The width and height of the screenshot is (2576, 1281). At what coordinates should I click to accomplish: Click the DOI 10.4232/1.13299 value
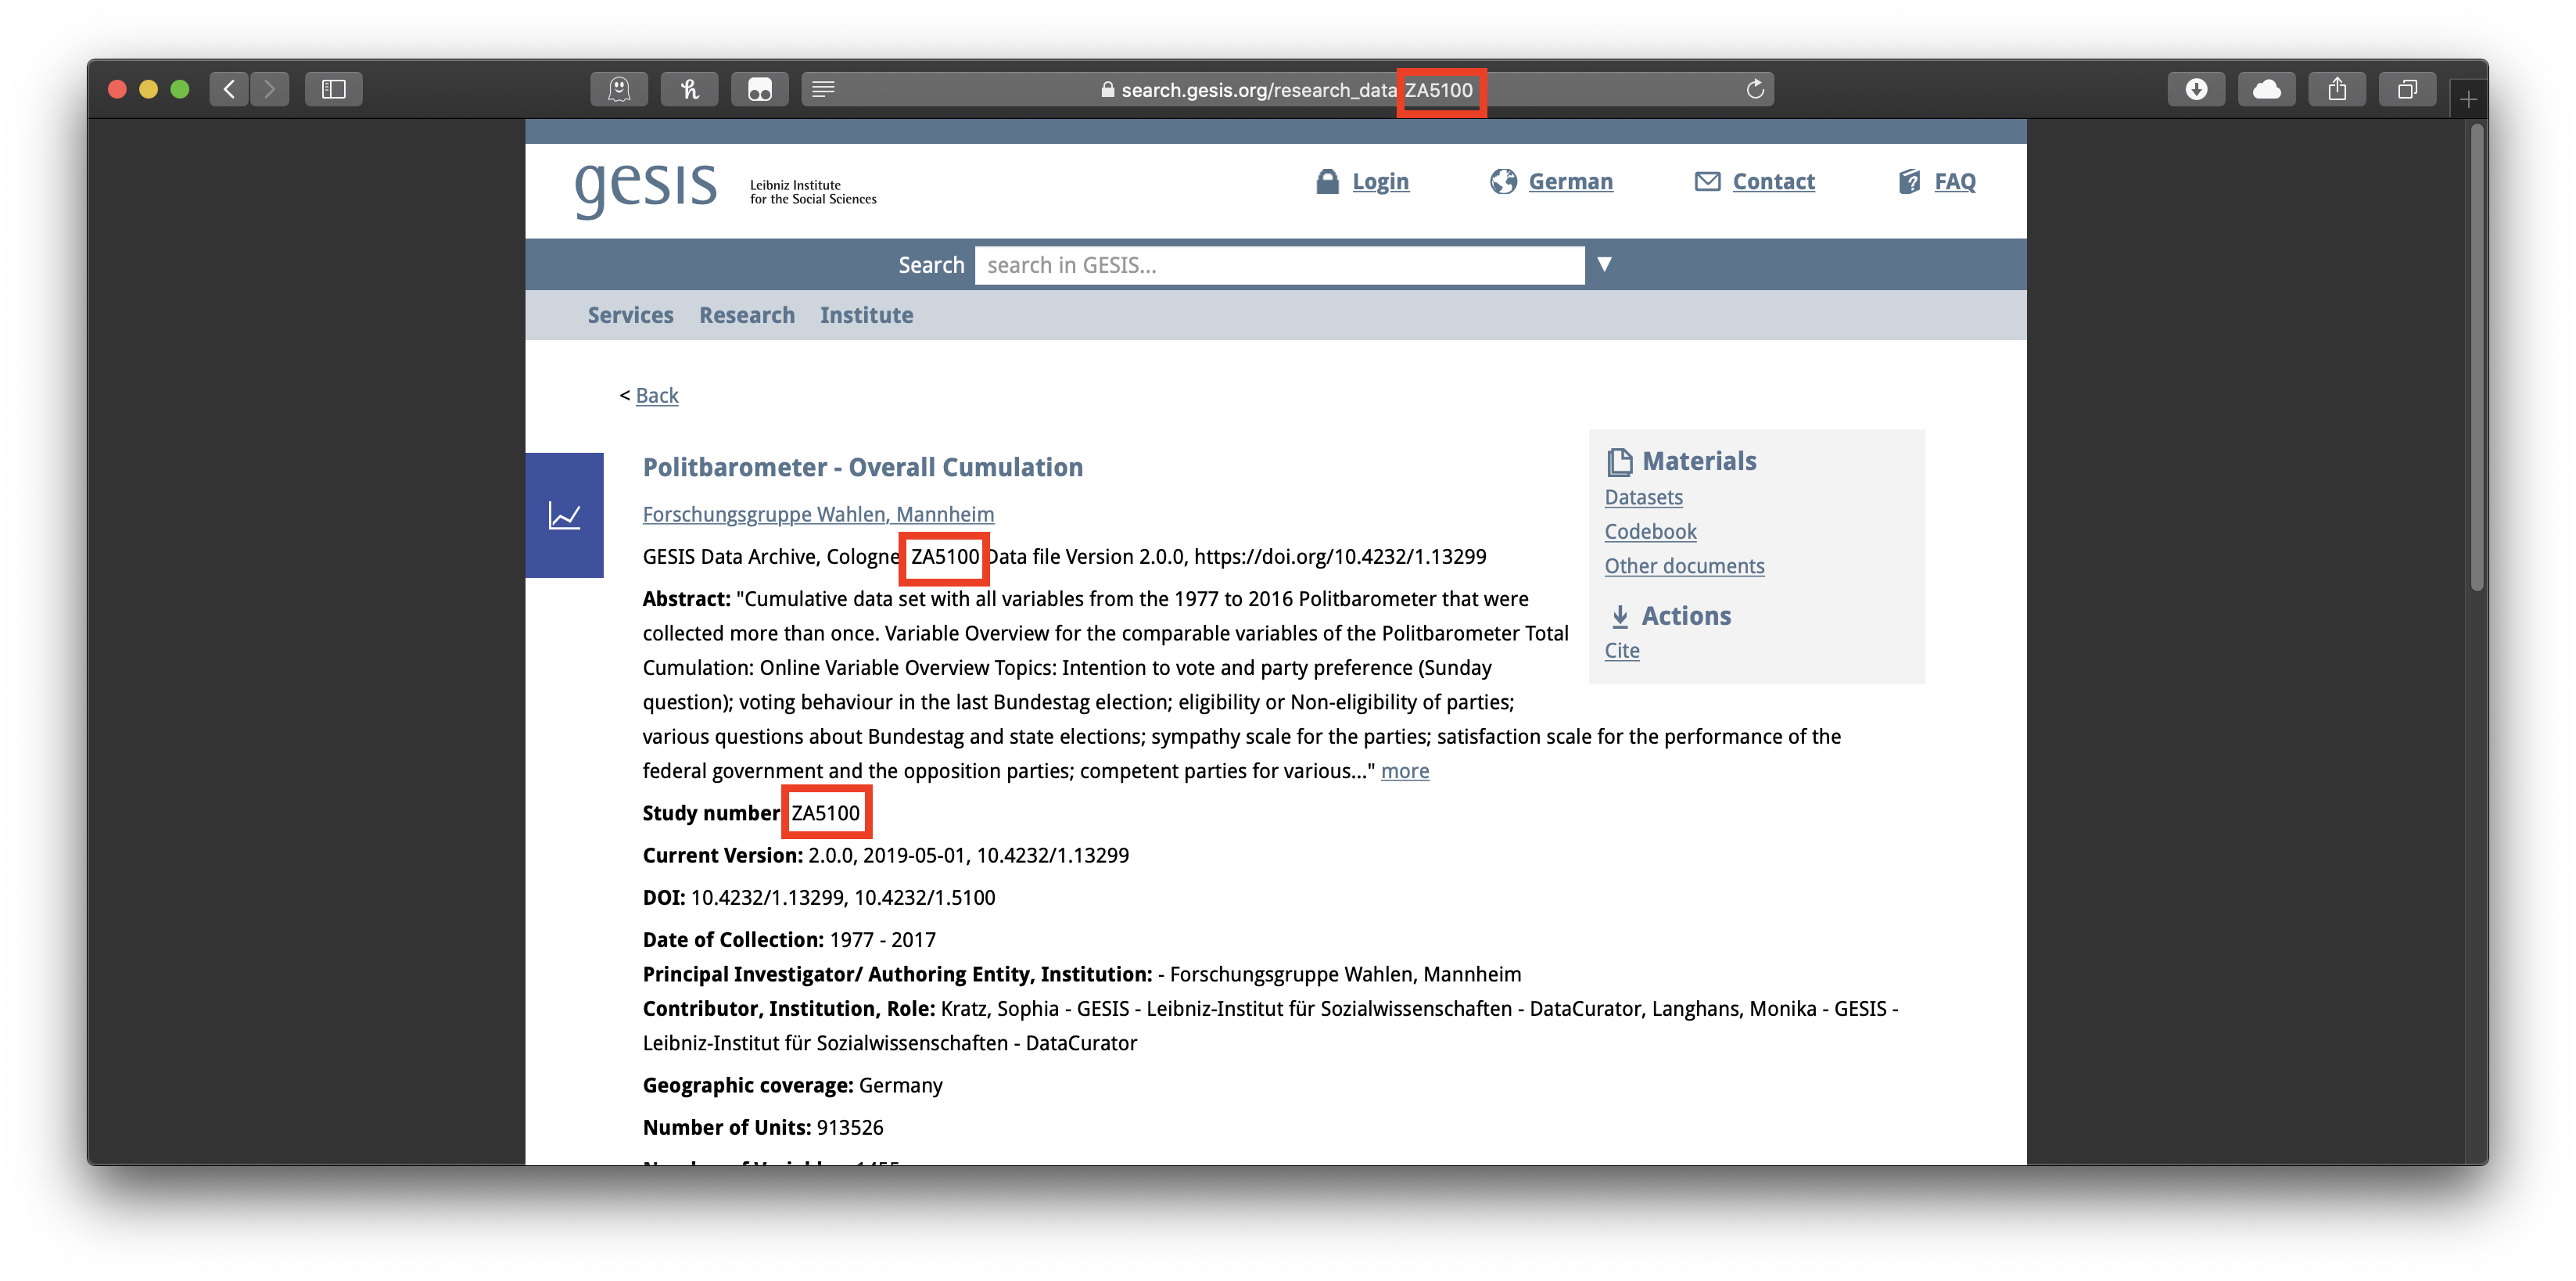pos(767,897)
